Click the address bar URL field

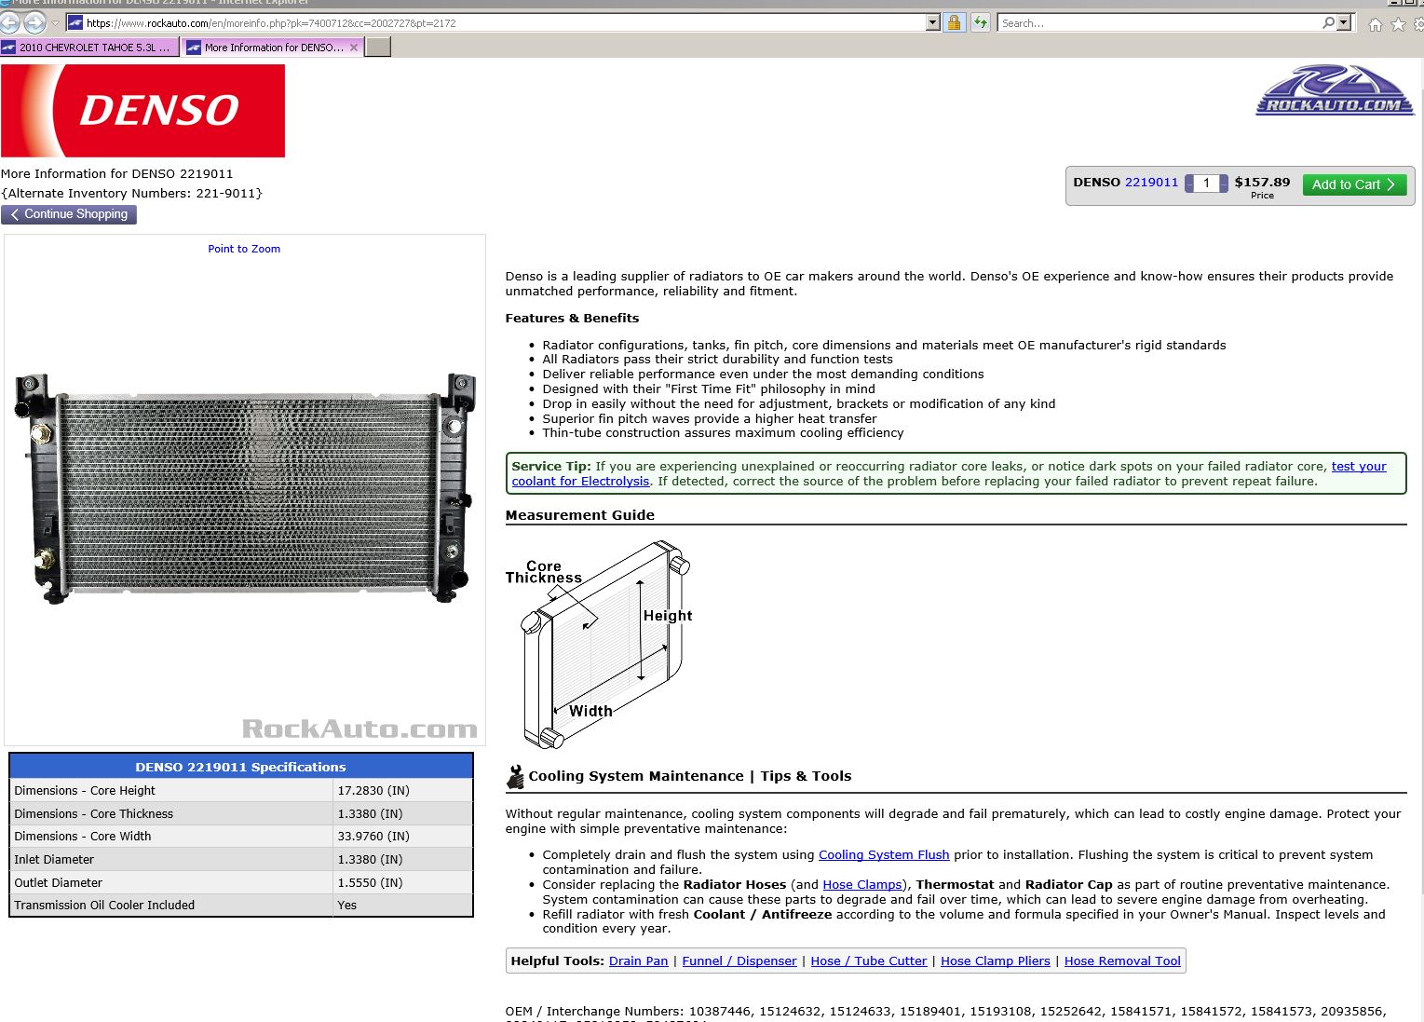point(503,22)
